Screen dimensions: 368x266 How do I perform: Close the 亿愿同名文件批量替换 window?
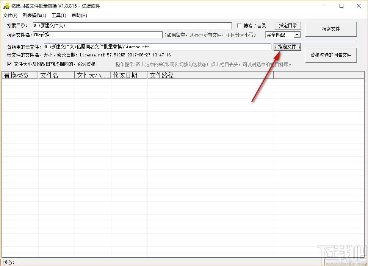[359, 6]
